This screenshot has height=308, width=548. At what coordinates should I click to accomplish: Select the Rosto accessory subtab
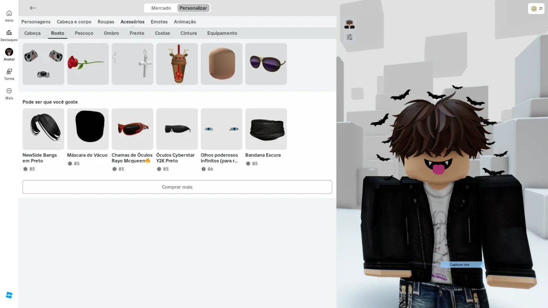[x=58, y=33]
